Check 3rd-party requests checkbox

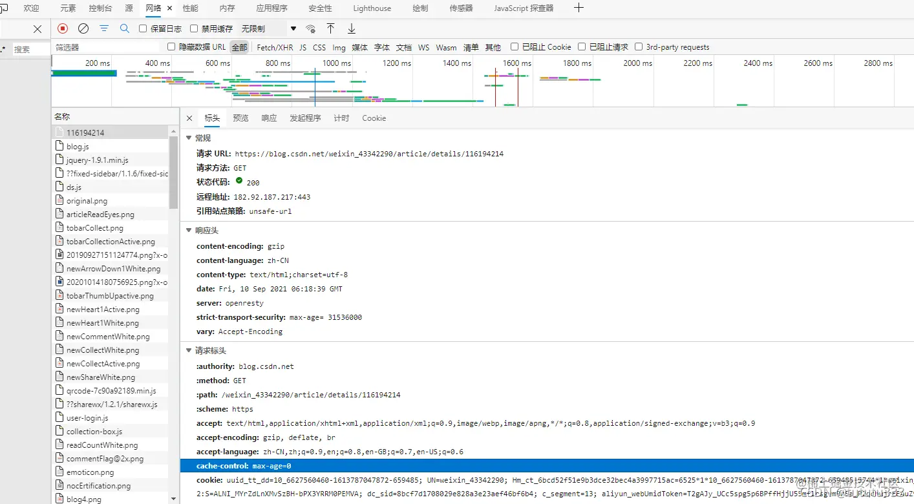pos(639,47)
